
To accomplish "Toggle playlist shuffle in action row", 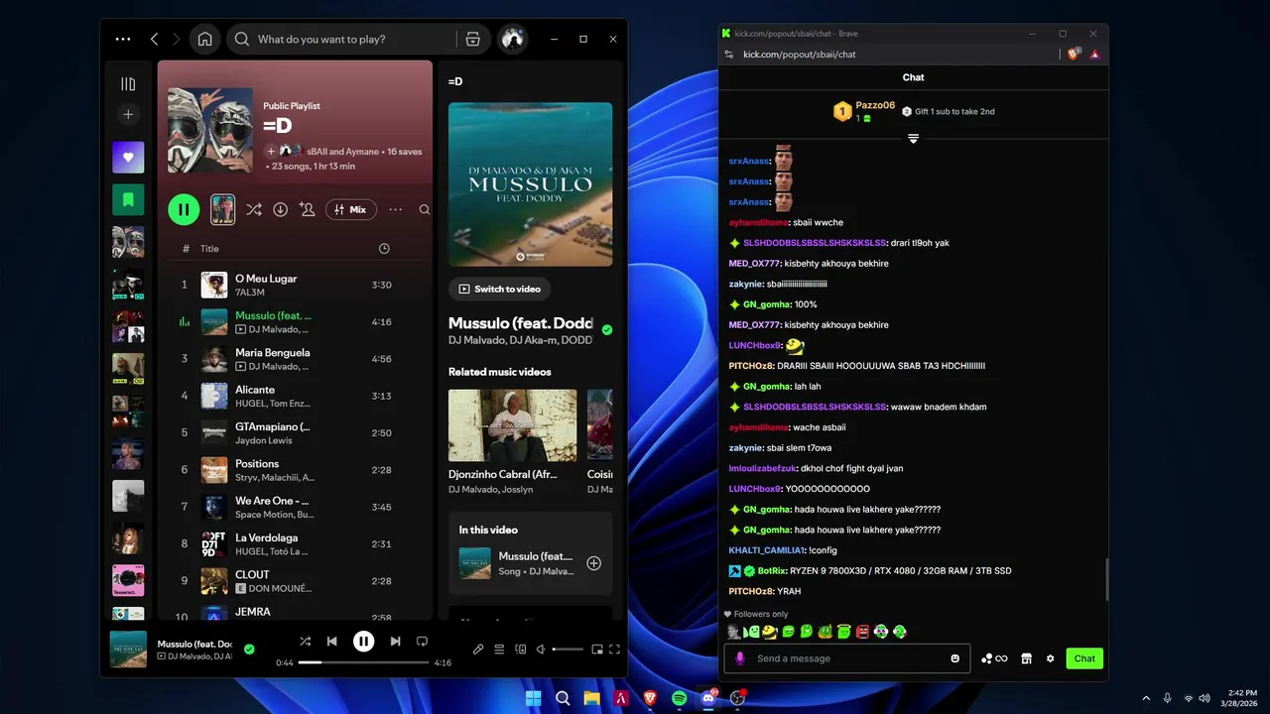I will [x=254, y=209].
